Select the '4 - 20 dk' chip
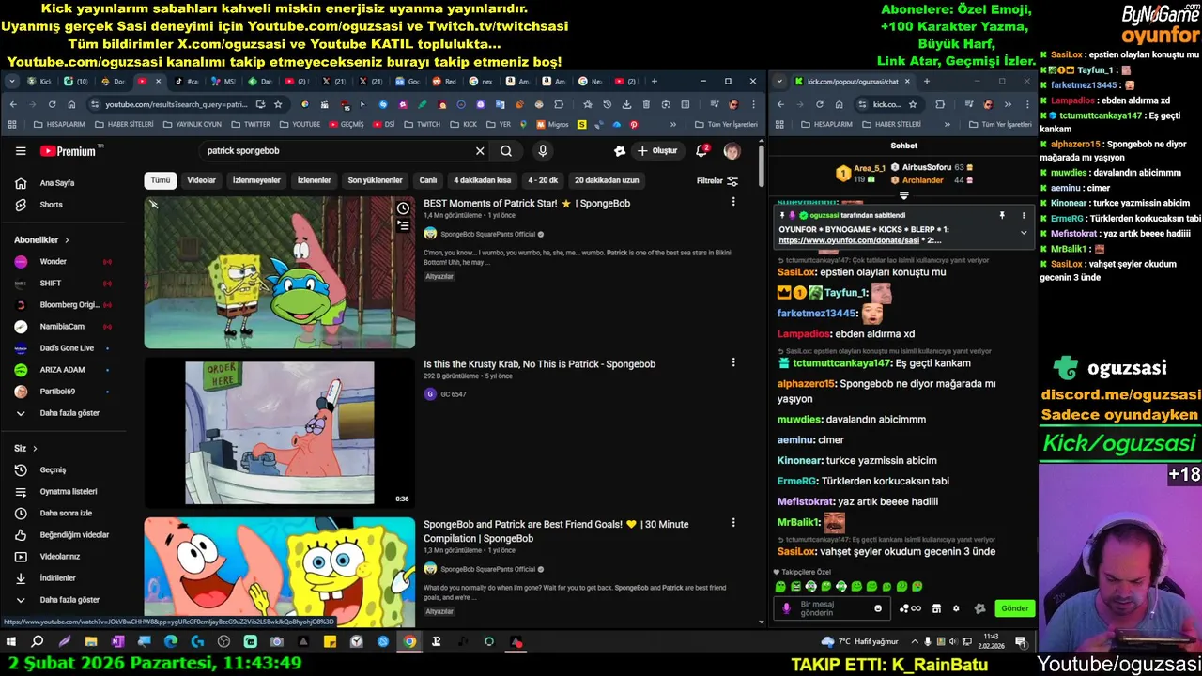 [543, 180]
